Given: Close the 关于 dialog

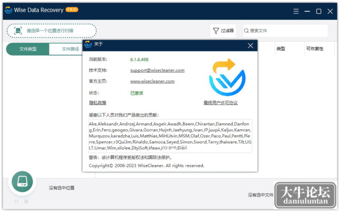Looking at the screenshot, I should click(x=250, y=46).
